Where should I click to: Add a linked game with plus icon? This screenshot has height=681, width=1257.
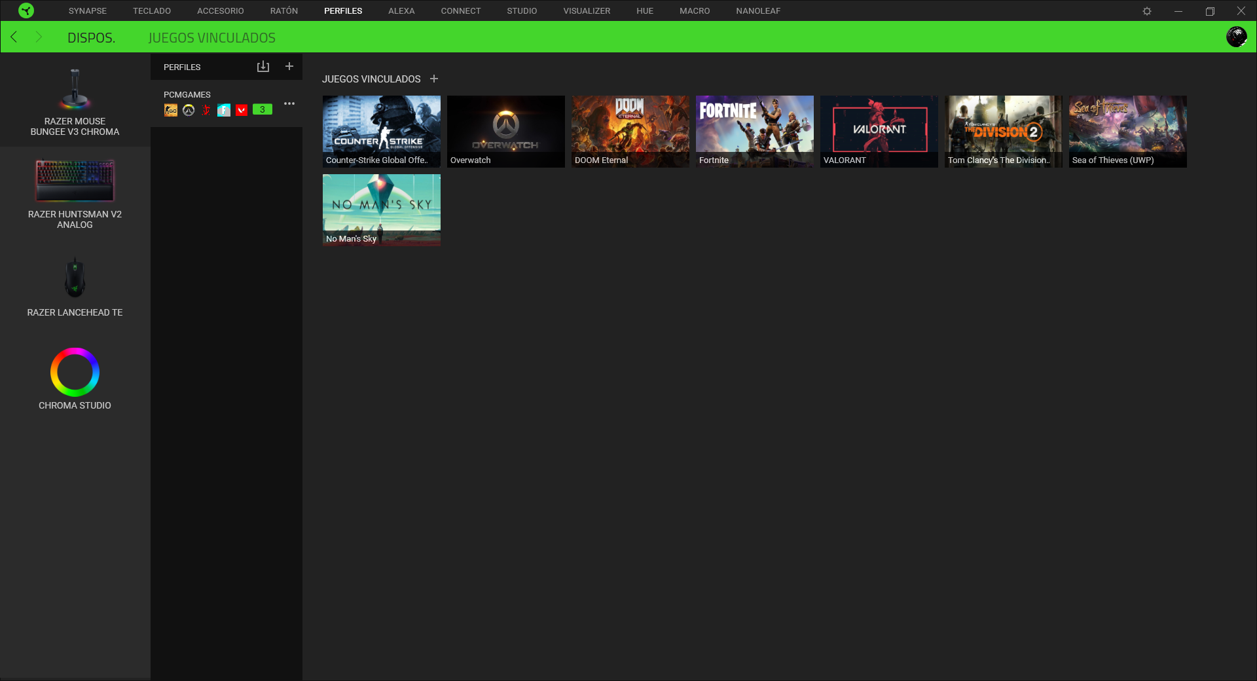point(434,79)
